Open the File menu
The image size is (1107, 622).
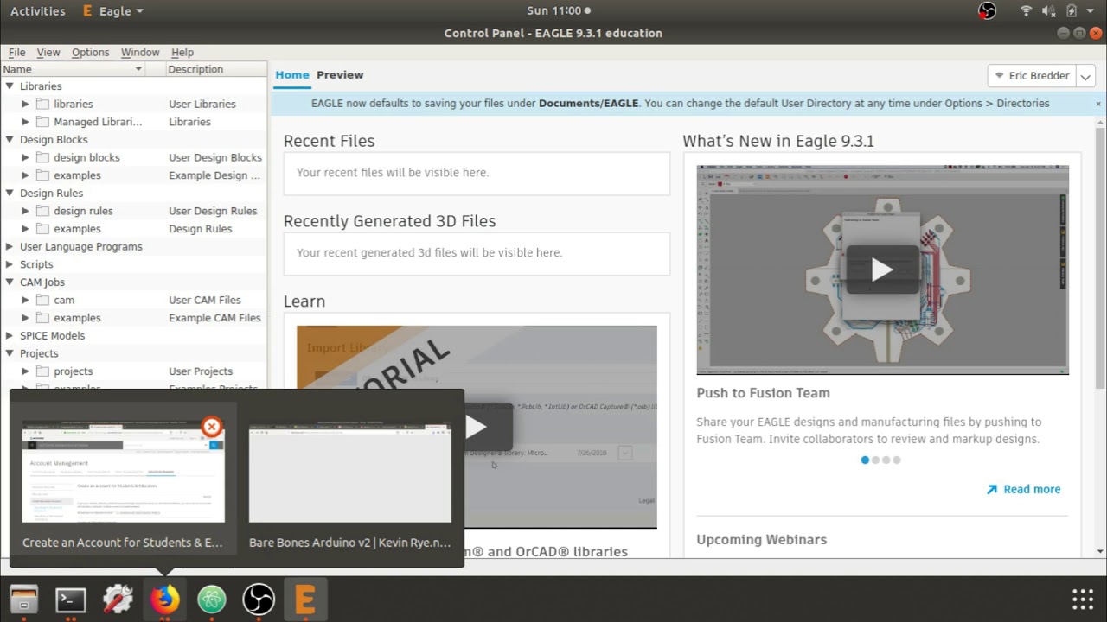(x=16, y=52)
